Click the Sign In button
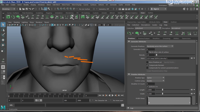 point(156,9)
